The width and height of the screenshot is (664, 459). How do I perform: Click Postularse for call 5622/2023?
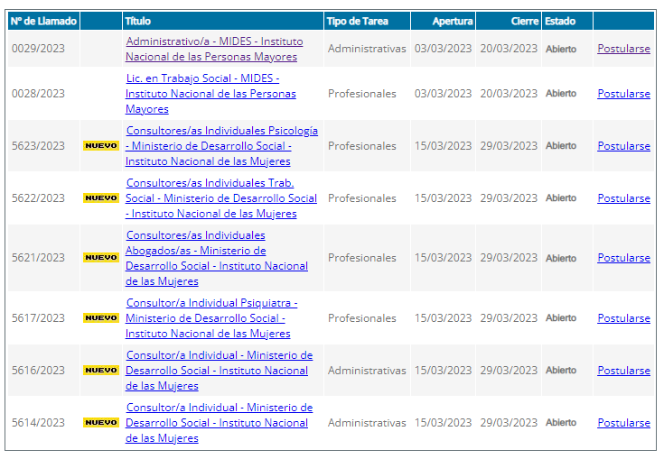(623, 198)
